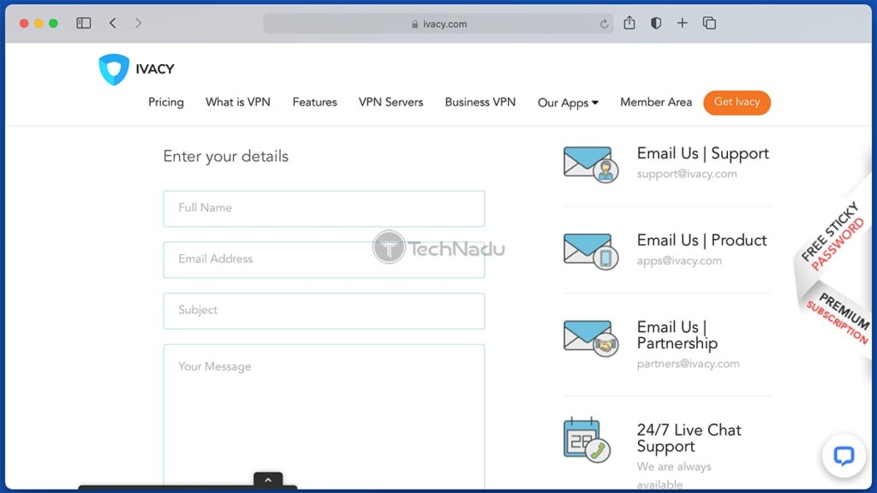The width and height of the screenshot is (877, 493).
Task: Click the IVACY brand name text
Action: [x=155, y=69]
